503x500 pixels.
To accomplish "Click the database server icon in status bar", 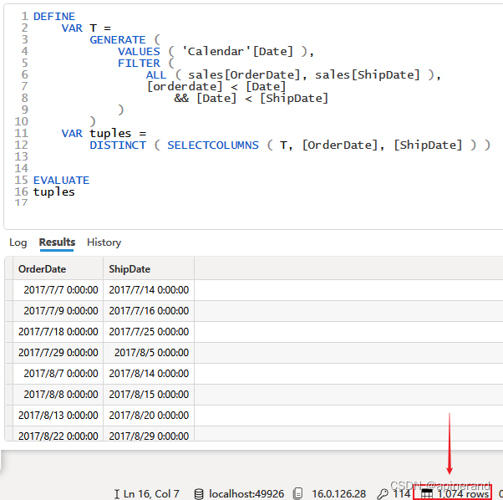I will pos(199,494).
